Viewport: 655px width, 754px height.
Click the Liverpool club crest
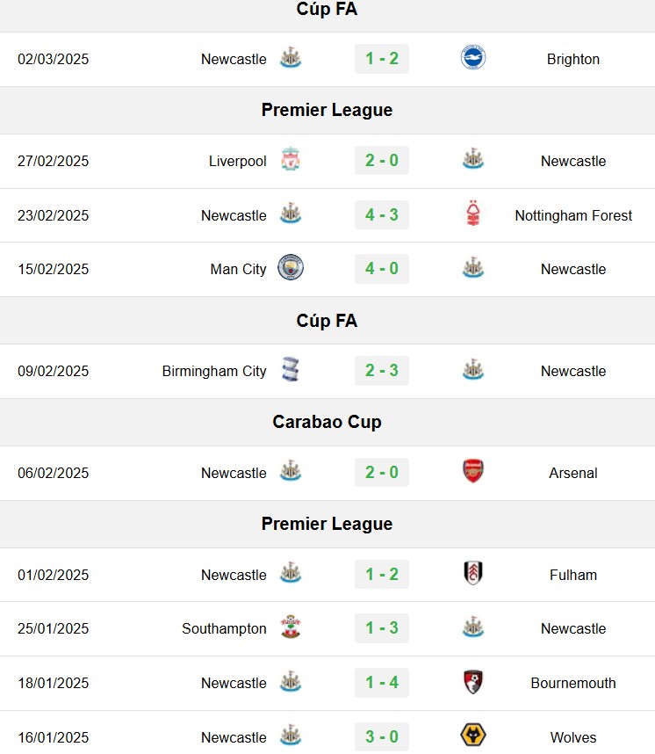pos(291,159)
